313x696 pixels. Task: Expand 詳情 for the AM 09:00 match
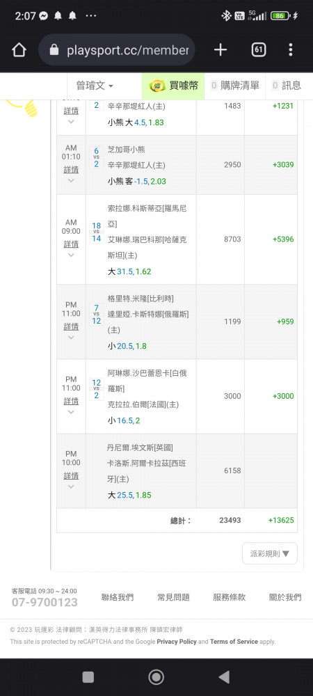71,244
